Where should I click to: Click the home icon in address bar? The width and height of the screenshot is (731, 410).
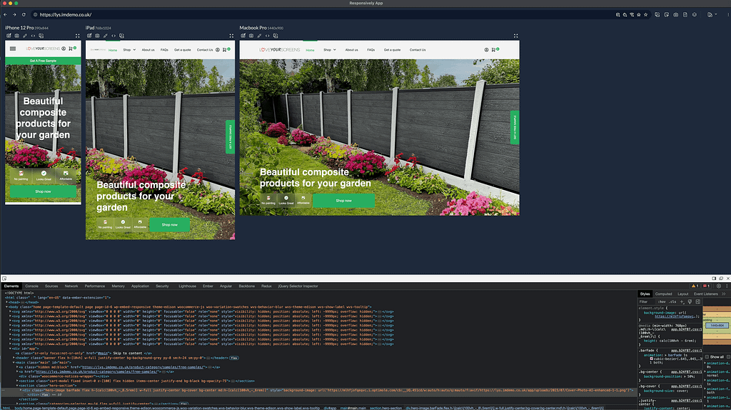[x=639, y=14]
